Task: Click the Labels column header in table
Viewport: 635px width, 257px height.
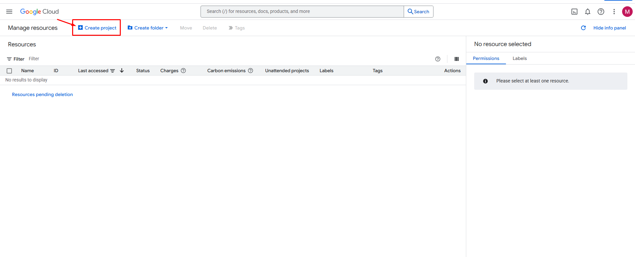Action: (326, 71)
